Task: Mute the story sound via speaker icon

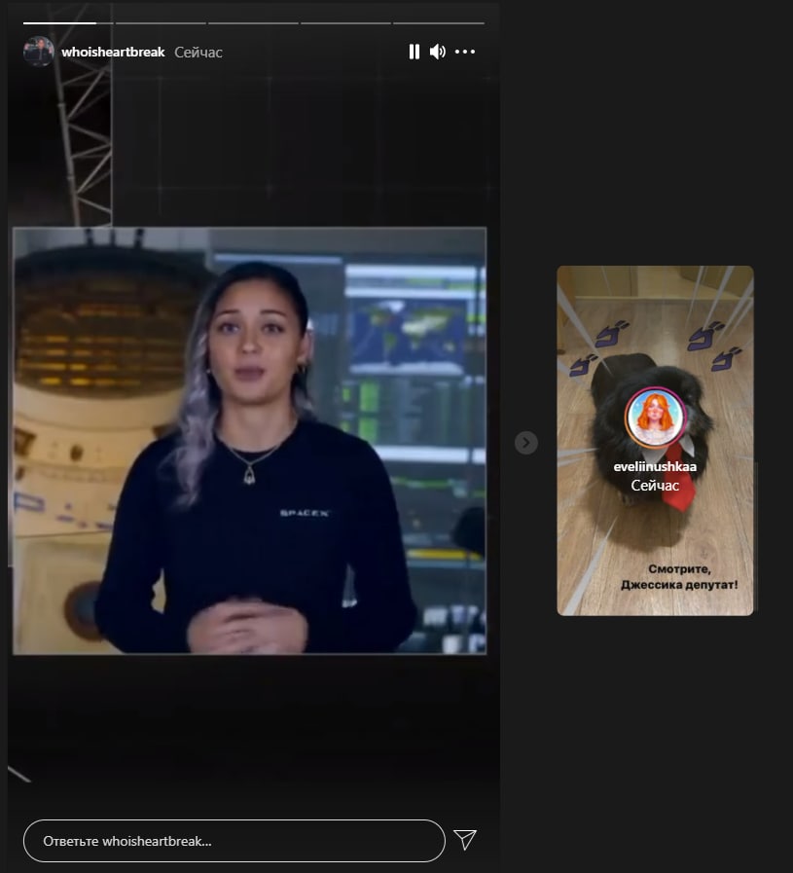Action: 438,52
